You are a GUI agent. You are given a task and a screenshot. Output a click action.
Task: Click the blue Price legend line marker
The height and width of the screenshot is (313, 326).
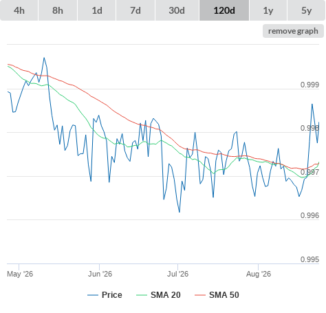(93, 295)
